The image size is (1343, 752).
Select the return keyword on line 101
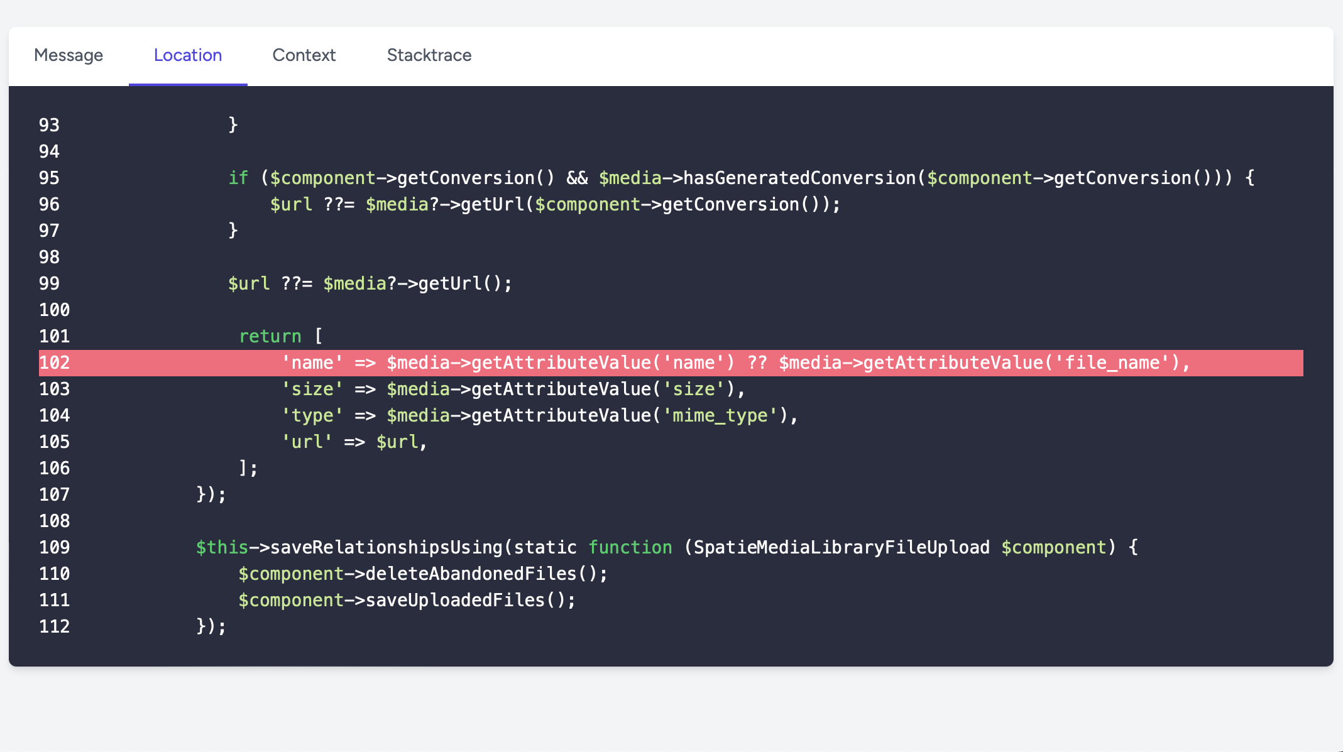[270, 336]
